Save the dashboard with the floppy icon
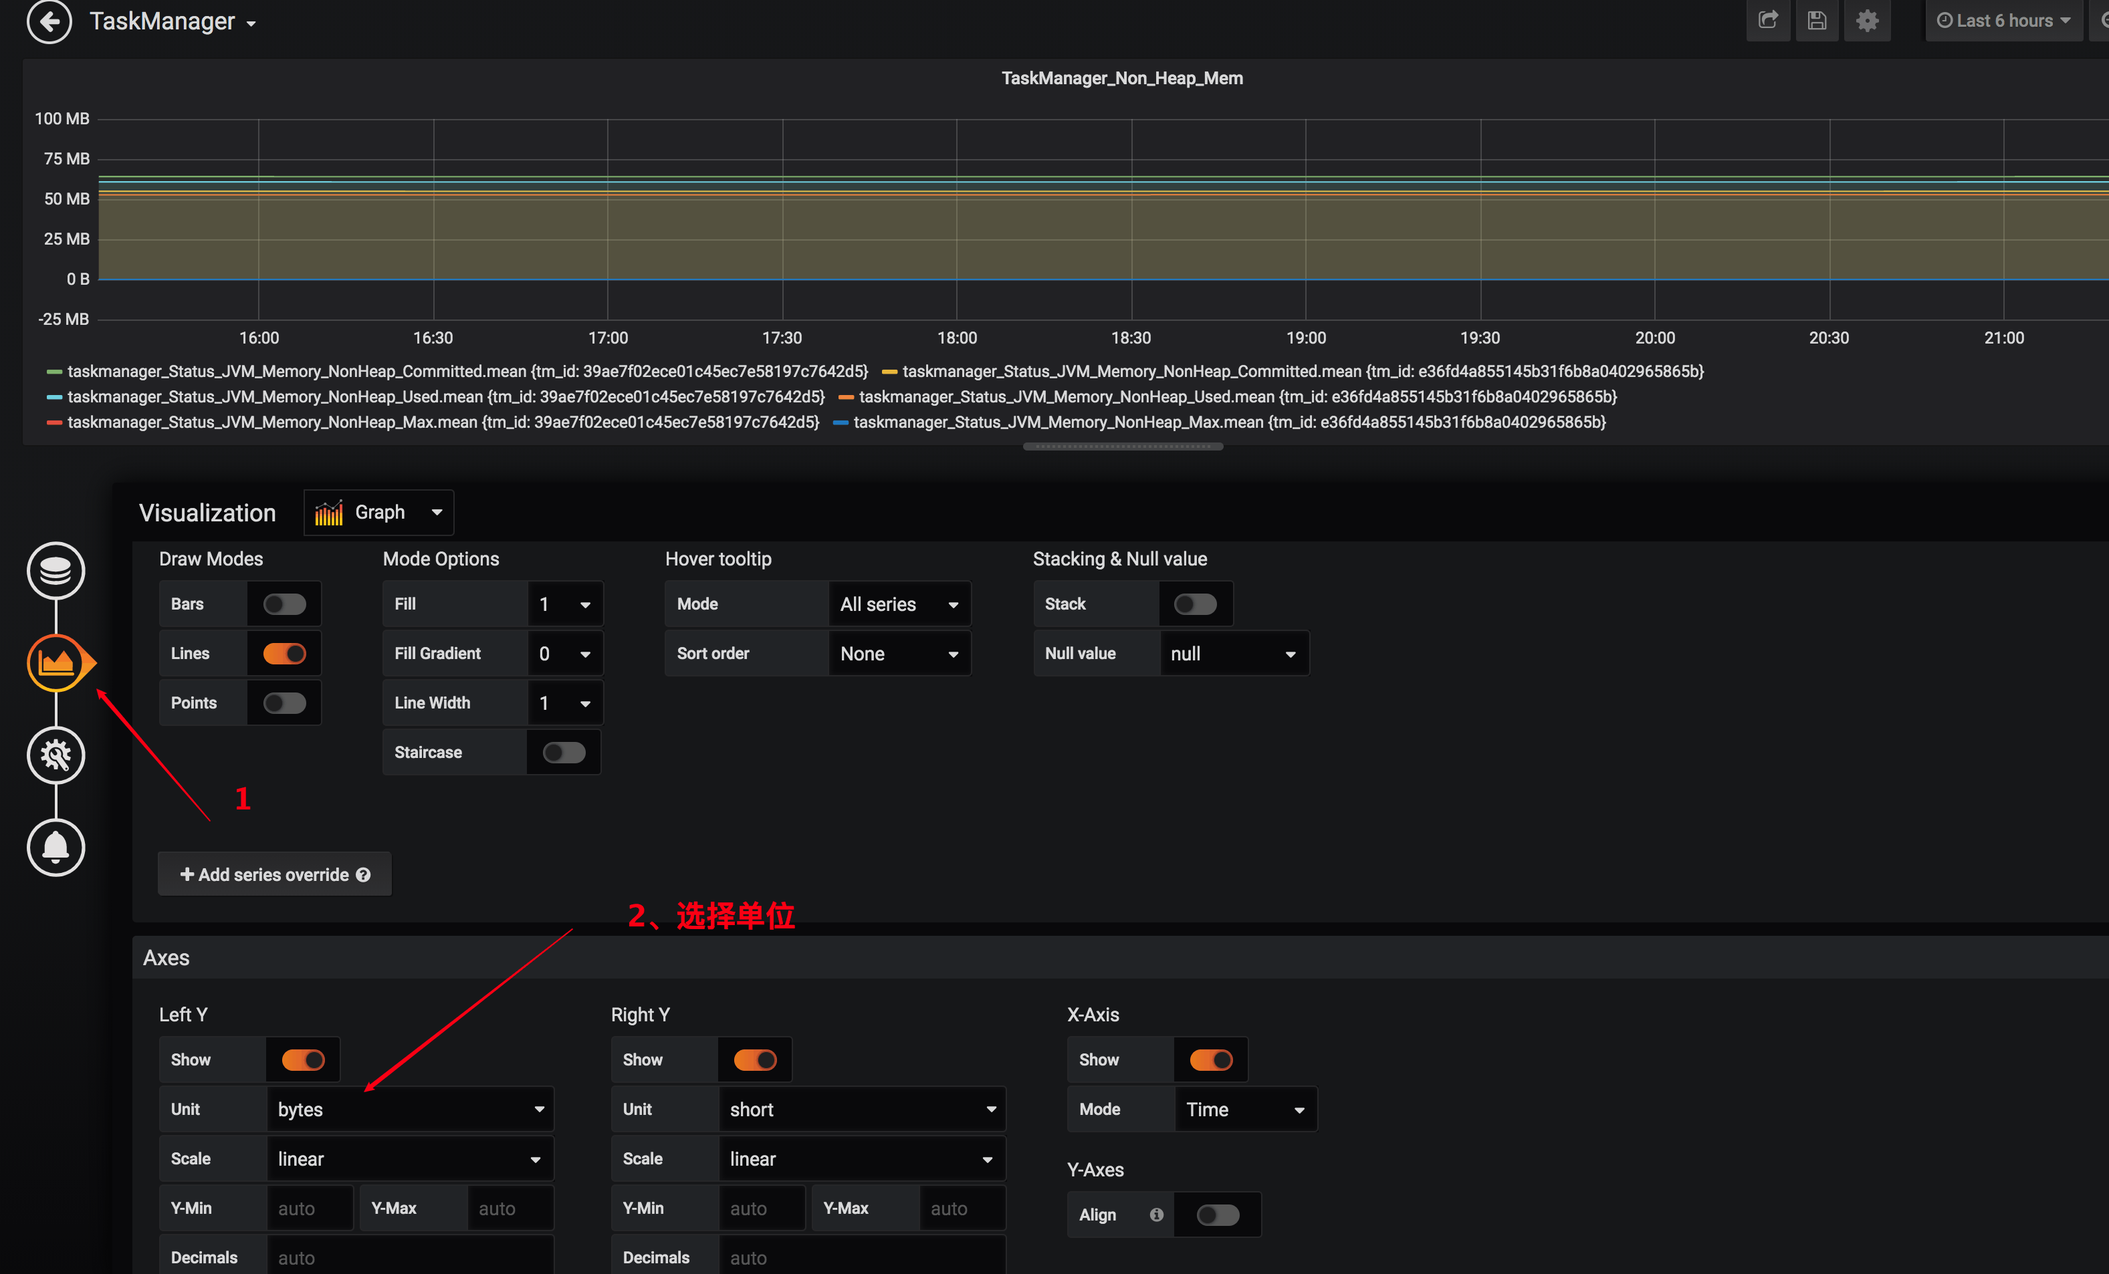 [1816, 19]
